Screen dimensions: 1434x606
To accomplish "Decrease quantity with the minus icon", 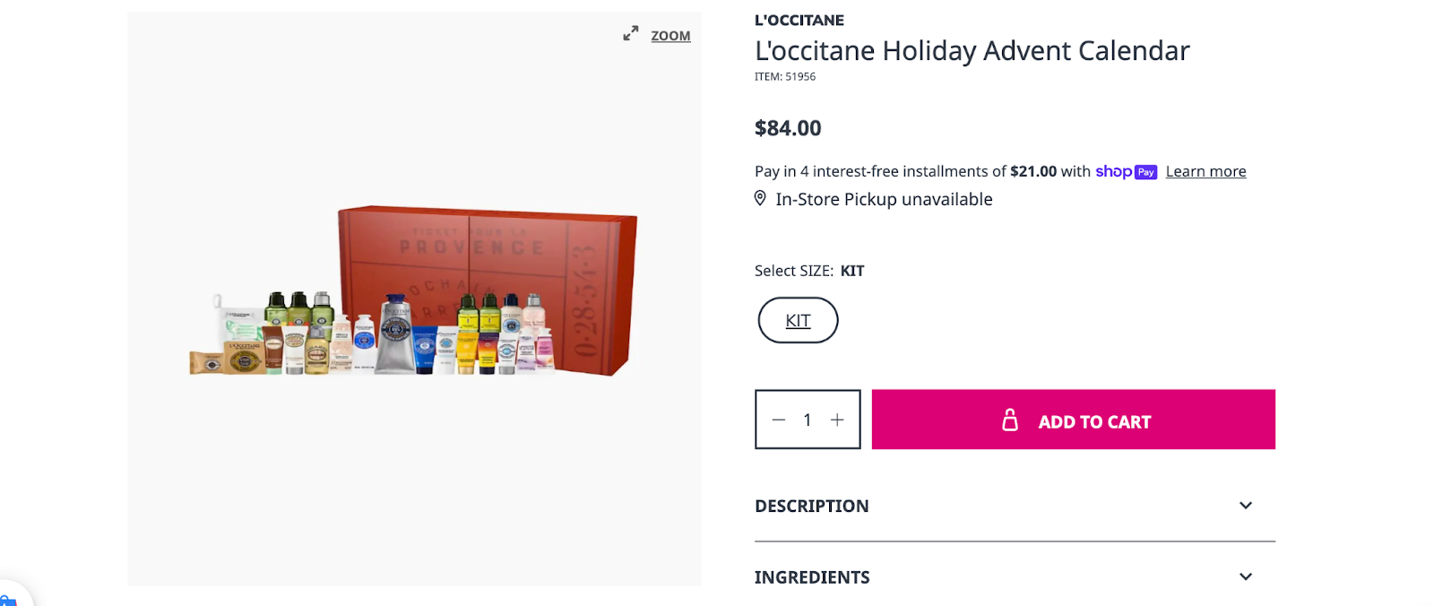I will [x=779, y=420].
